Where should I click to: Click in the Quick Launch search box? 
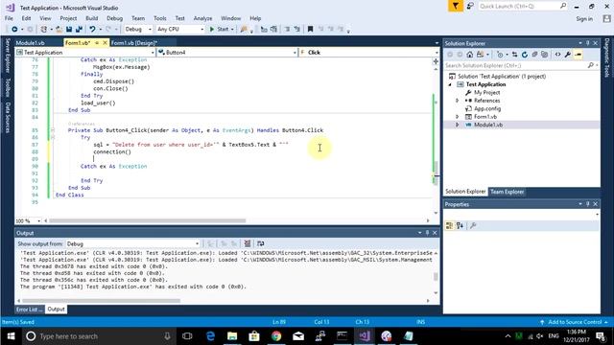tap(523, 7)
